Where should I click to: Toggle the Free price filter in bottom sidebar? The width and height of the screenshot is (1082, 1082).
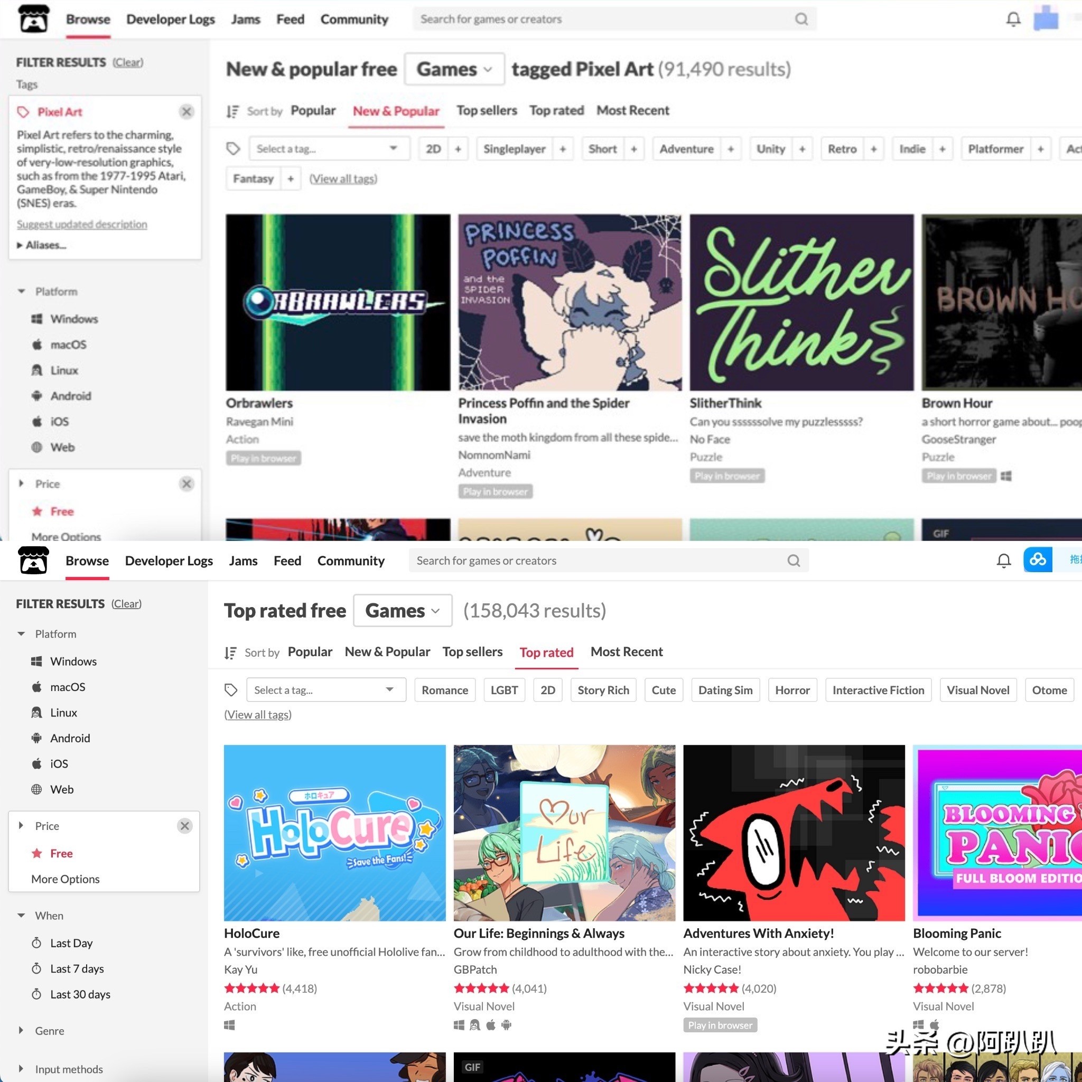pyautogui.click(x=52, y=853)
